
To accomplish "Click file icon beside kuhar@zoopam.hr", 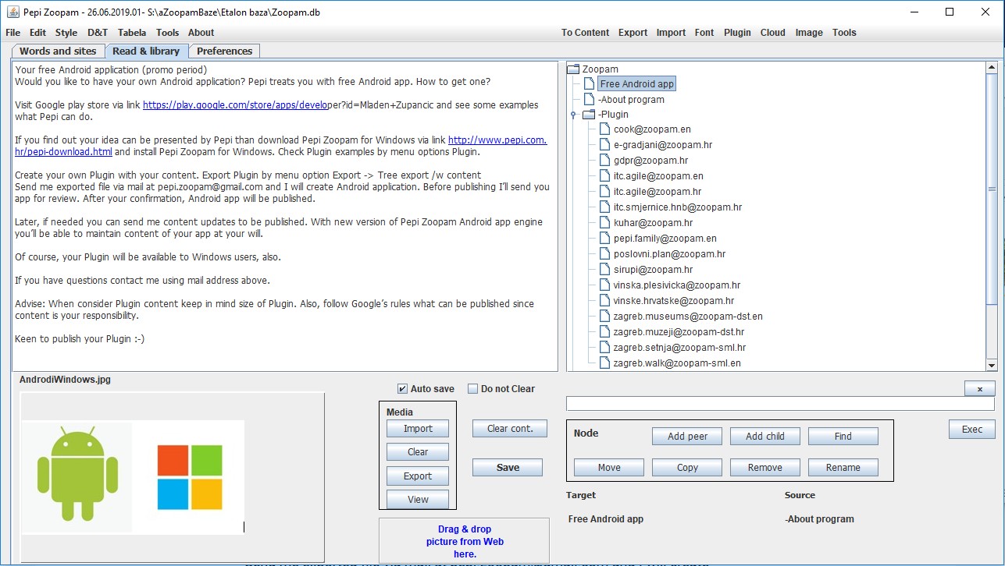I will point(604,223).
